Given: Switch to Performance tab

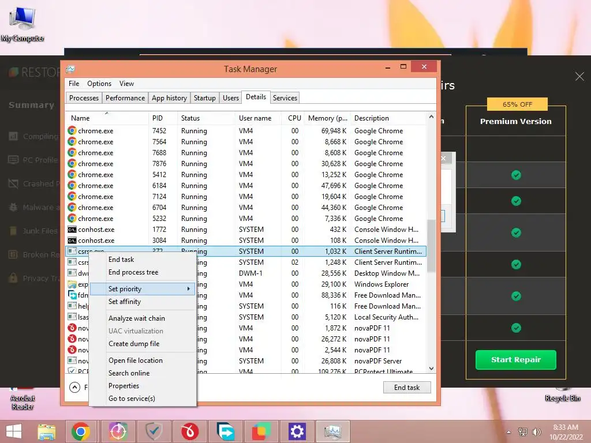Looking at the screenshot, I should point(125,98).
